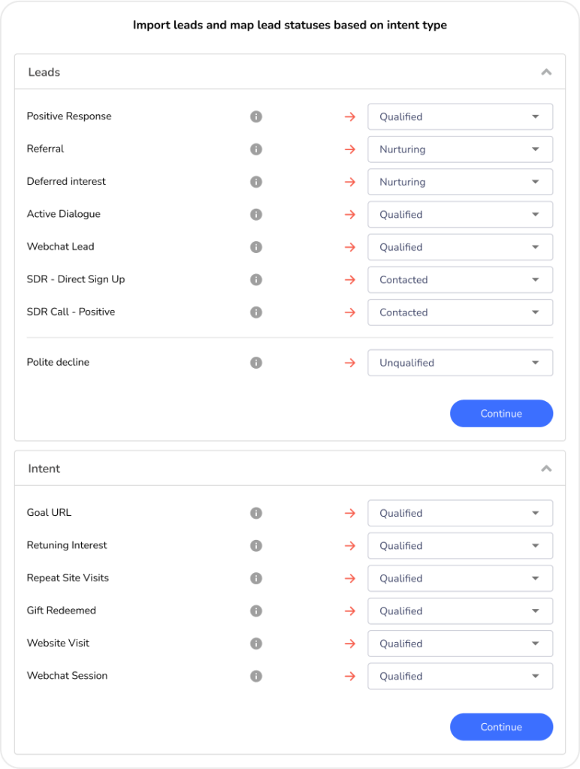Viewport: 580px width, 769px height.
Task: Click info icon beside Gift Redeemed
Action: pos(255,611)
